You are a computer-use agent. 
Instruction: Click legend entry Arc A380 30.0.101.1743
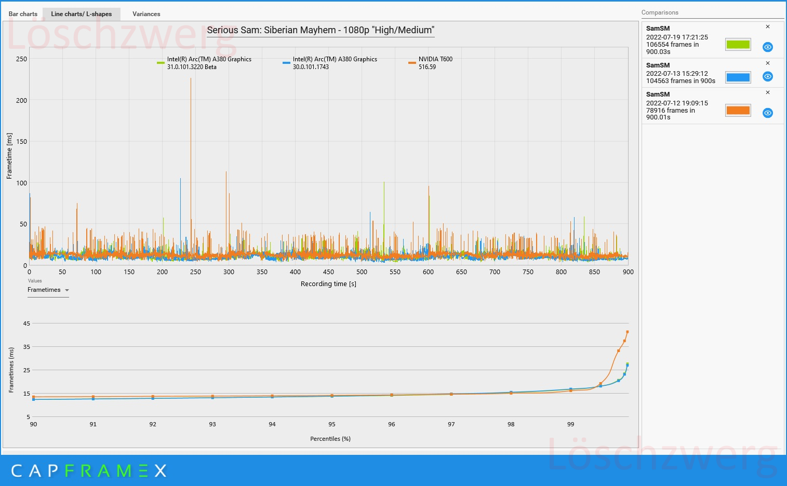pos(330,63)
